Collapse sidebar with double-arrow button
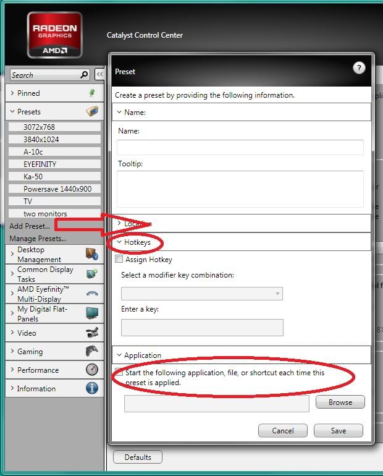Viewport: 383px width, 476px height. pos(100,75)
